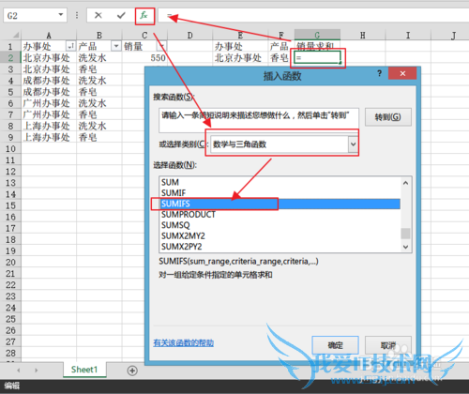Select SUMSQ in the function list

[280, 225]
